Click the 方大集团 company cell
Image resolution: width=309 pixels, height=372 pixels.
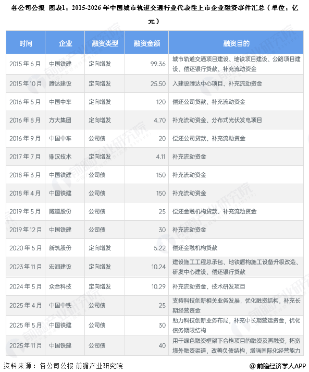(x=65, y=120)
